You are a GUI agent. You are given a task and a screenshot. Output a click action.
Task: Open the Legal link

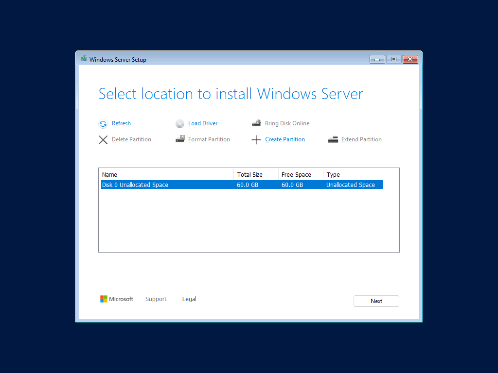click(x=189, y=299)
